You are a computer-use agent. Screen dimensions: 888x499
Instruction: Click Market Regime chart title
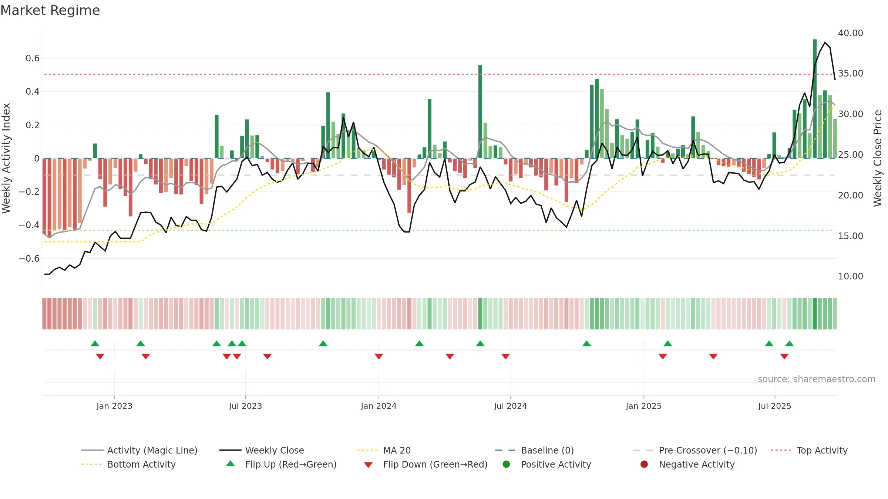pyautogui.click(x=50, y=10)
